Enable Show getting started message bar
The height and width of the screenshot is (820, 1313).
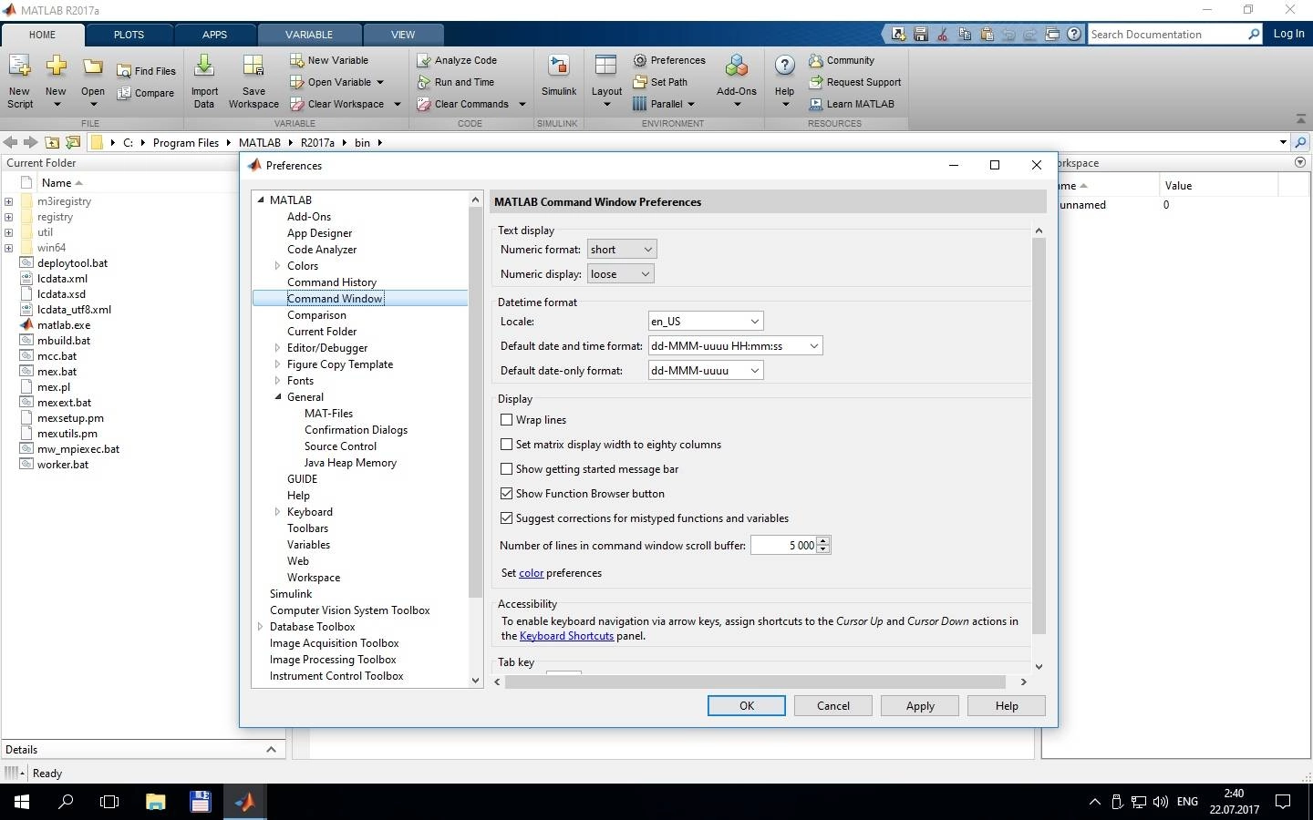click(x=506, y=469)
